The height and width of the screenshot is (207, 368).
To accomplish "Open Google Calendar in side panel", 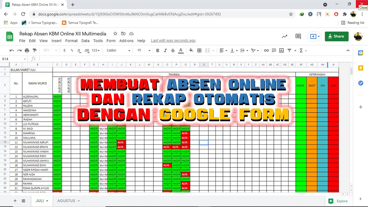I will [361, 53].
